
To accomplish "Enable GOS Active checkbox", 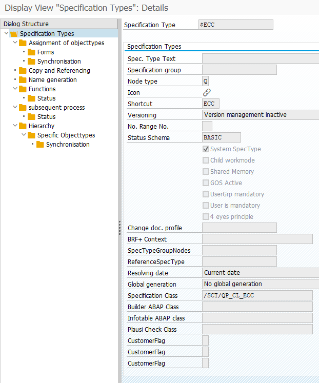I will (206, 183).
